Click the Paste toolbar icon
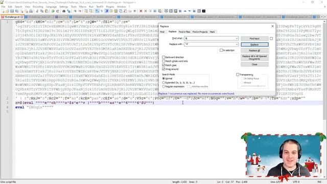 click(x=46, y=11)
